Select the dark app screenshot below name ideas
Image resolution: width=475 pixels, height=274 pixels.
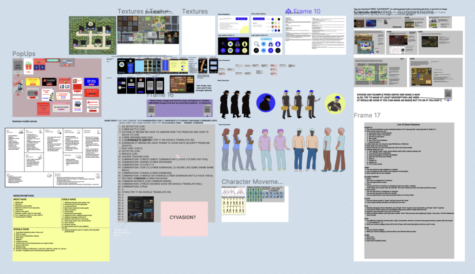(141, 209)
